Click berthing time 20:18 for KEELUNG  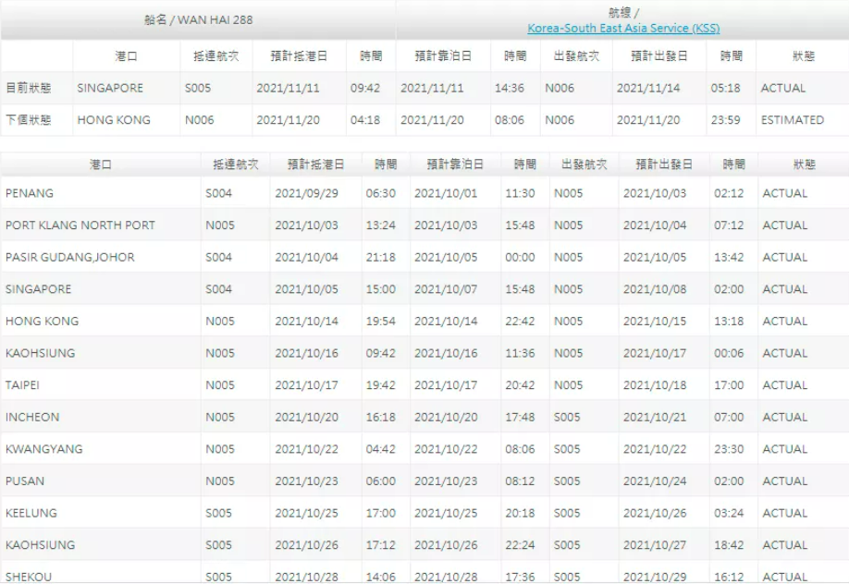[x=520, y=513]
